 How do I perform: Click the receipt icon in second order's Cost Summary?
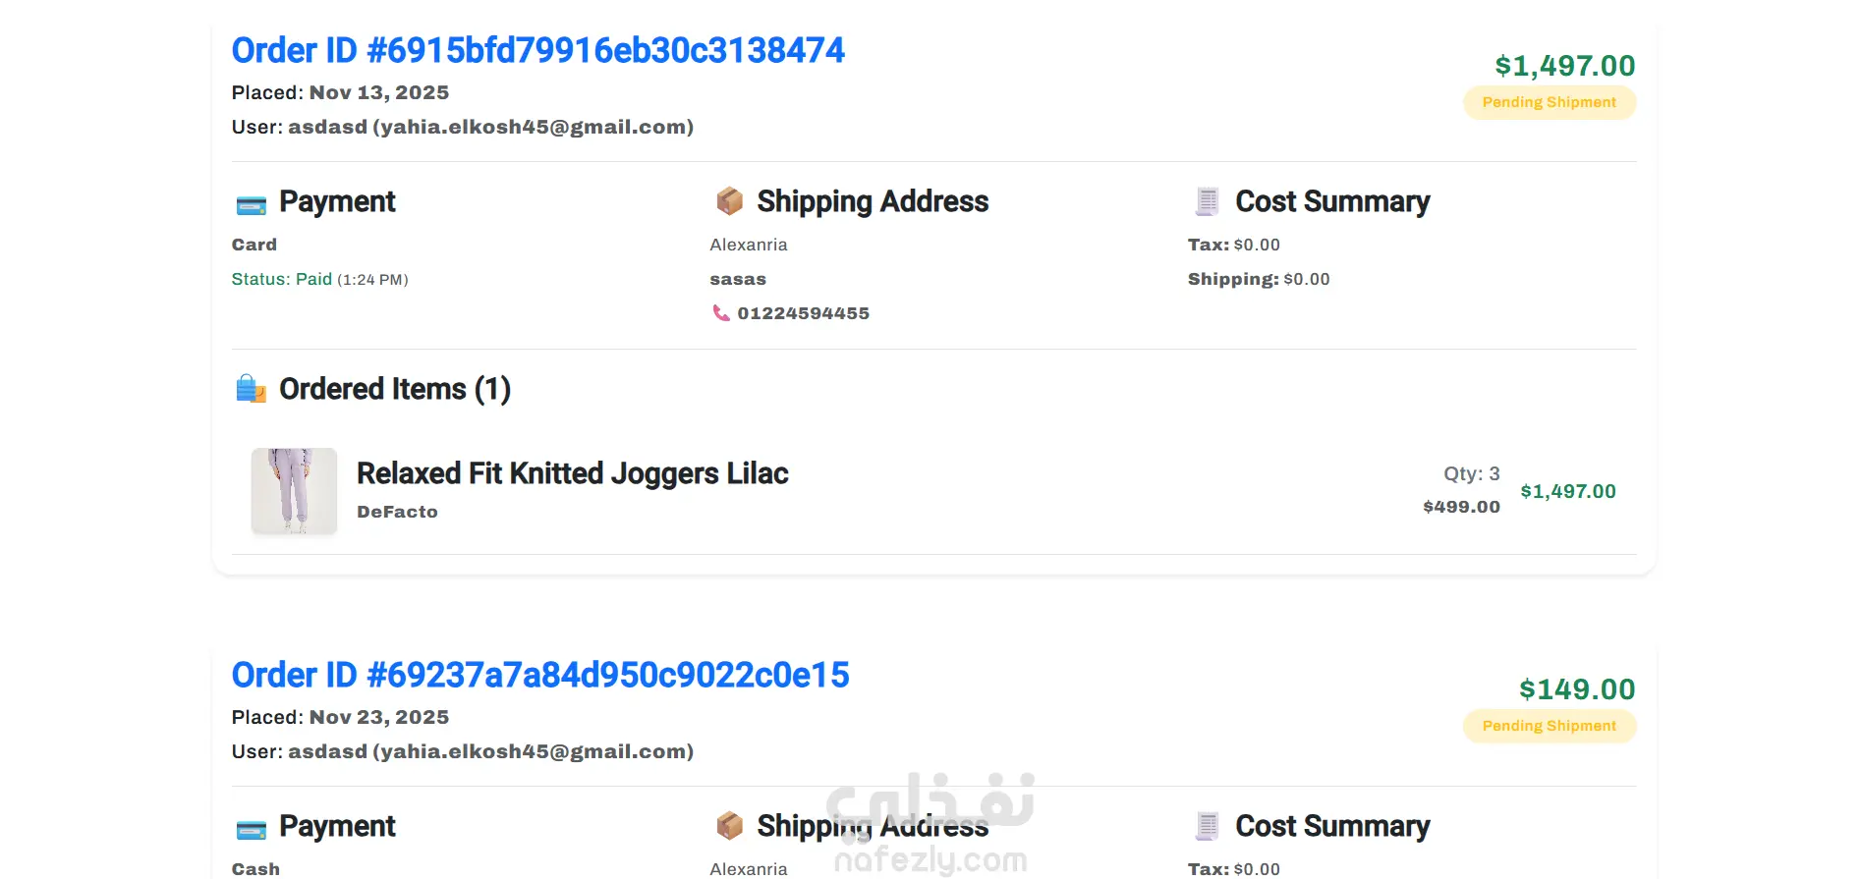pyautogui.click(x=1208, y=826)
